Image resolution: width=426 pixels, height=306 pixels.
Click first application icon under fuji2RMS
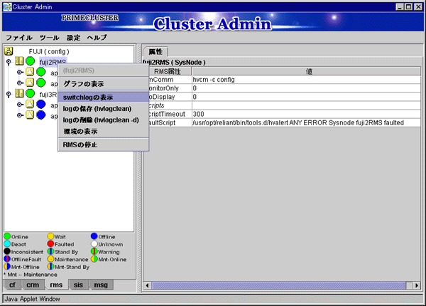30,72
